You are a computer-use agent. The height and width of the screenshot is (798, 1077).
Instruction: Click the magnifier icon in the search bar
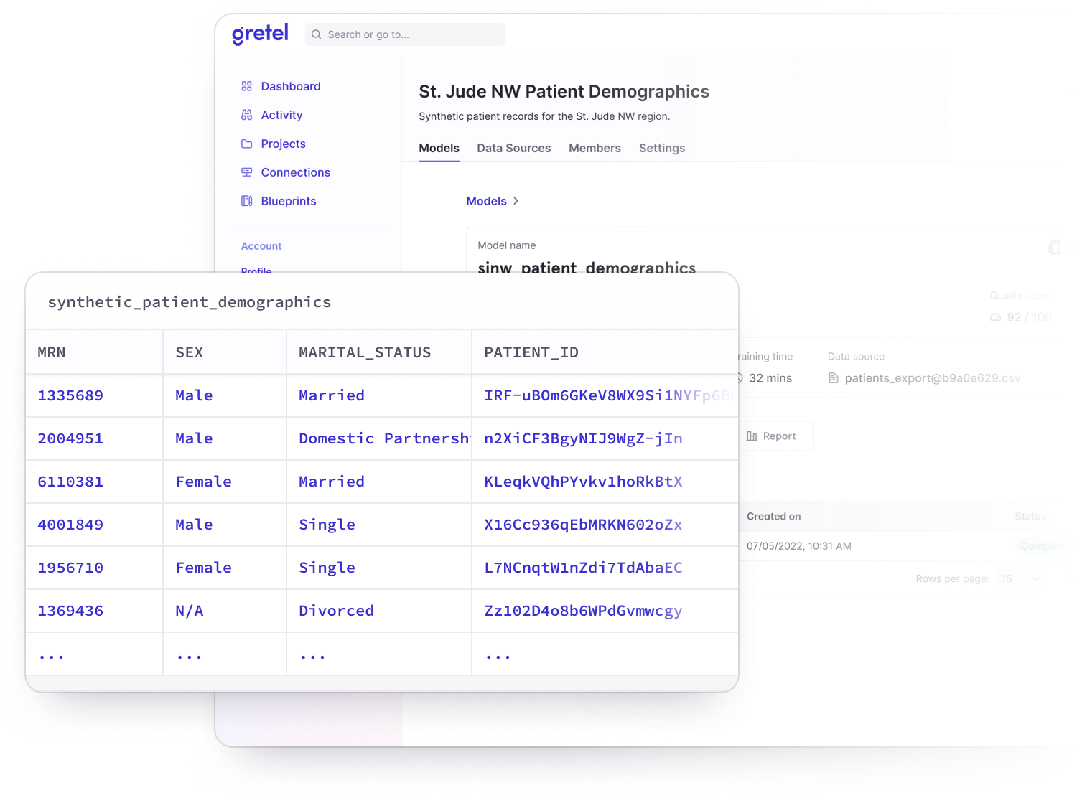click(x=316, y=34)
